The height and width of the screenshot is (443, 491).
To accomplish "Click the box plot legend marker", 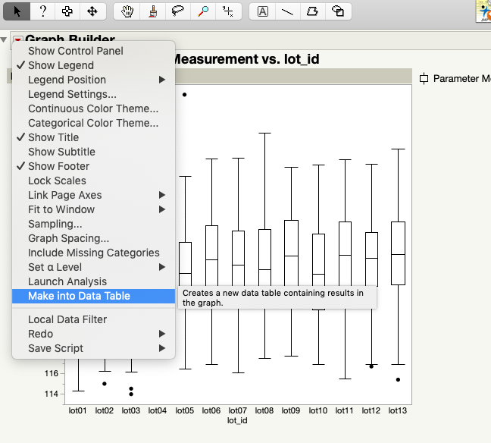I will (x=424, y=79).
